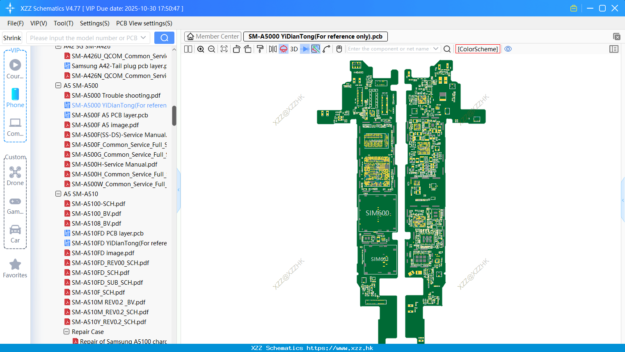
Task: Open Samsung A42-Tail plug pcb layer
Action: [x=119, y=66]
